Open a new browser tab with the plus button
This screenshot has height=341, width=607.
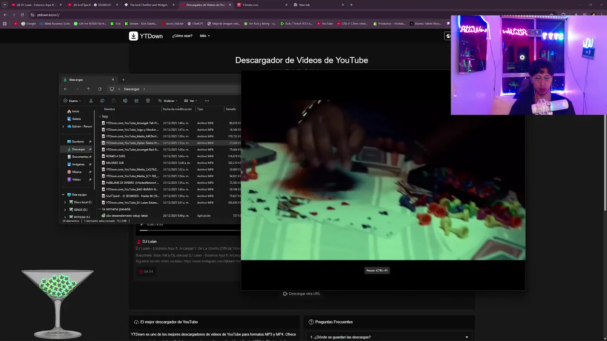[x=351, y=5]
